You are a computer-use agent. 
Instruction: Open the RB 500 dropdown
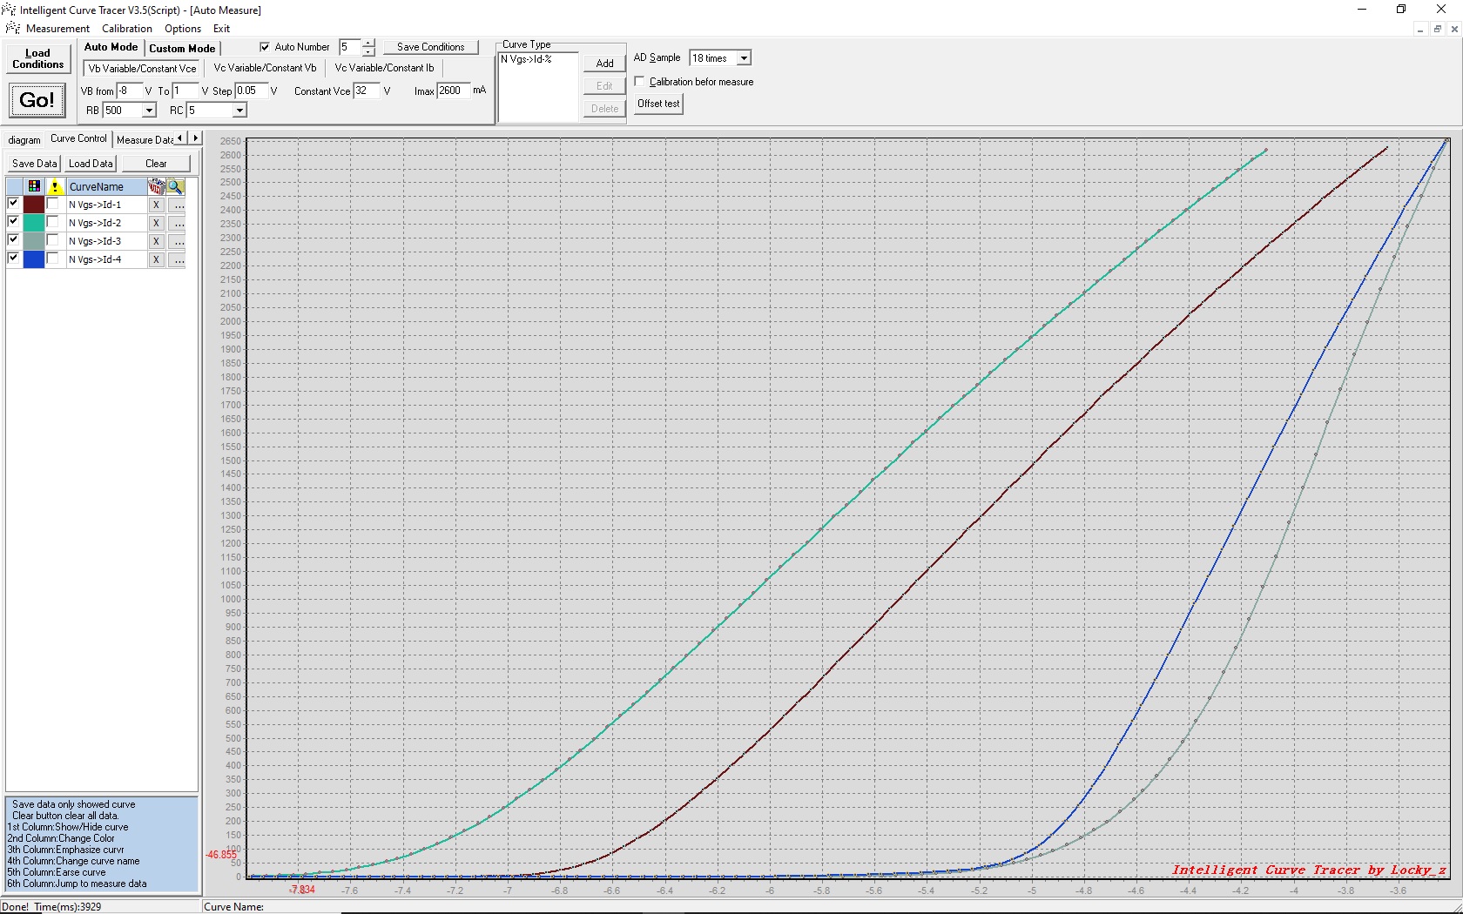[x=149, y=111]
